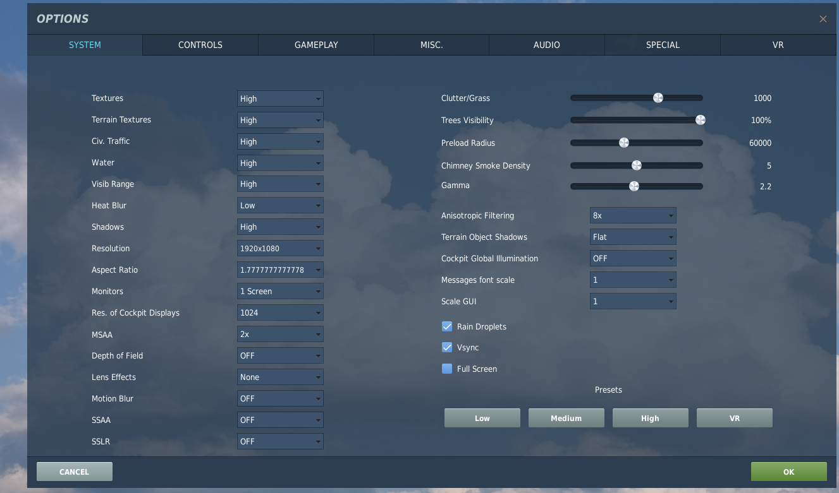Close the Options window with the X
Image resolution: width=839 pixels, height=493 pixels.
click(x=823, y=19)
